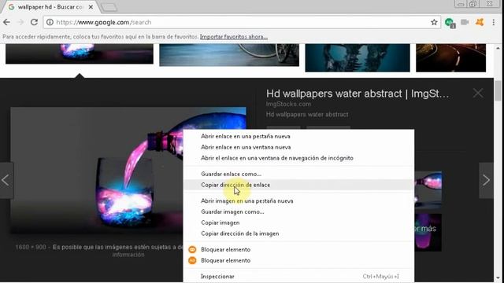Click the forward navigation arrow
Screen dimensions: 504x283
click(x=20, y=22)
